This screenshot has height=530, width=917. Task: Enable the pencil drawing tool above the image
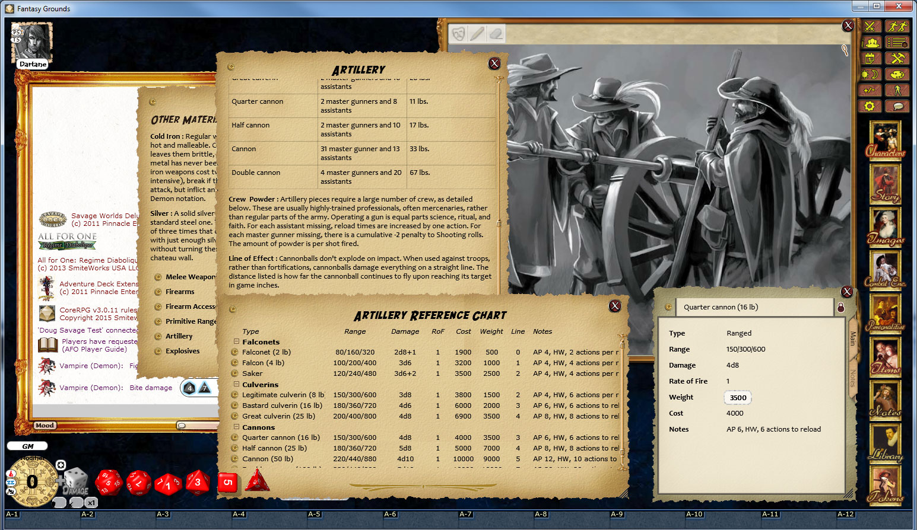(x=478, y=34)
